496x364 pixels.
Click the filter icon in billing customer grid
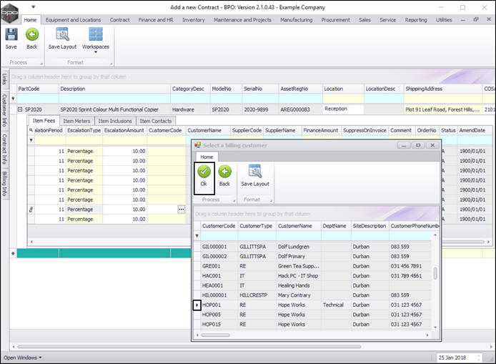(198, 235)
